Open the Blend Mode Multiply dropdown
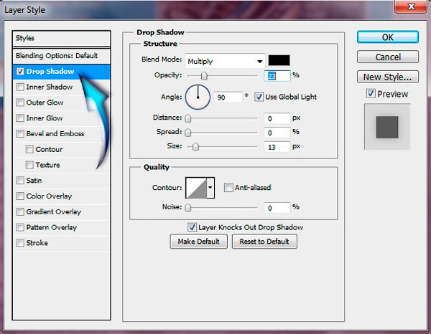 coord(225,61)
